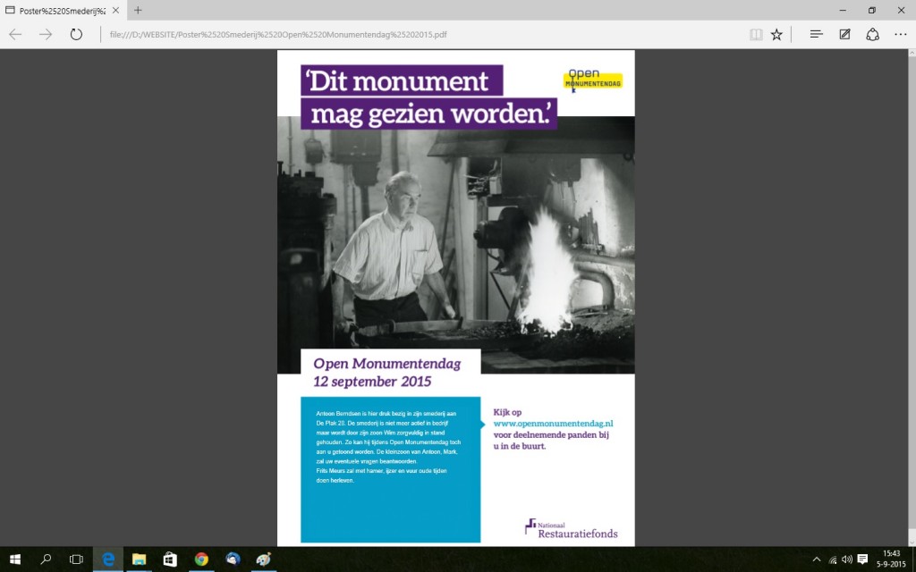Launch Google Chrome from the taskbar
The height and width of the screenshot is (572, 916).
pos(201,559)
